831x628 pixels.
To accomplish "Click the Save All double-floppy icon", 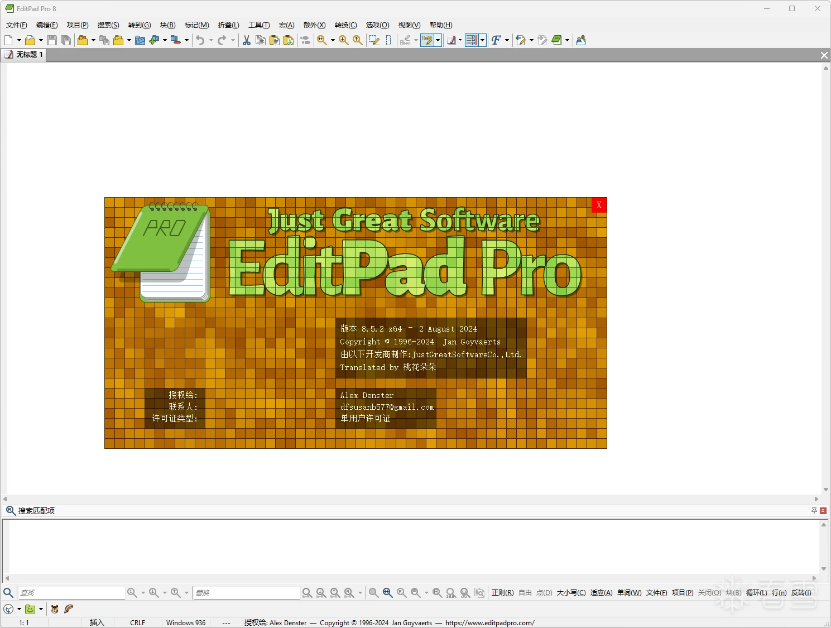I will [66, 40].
